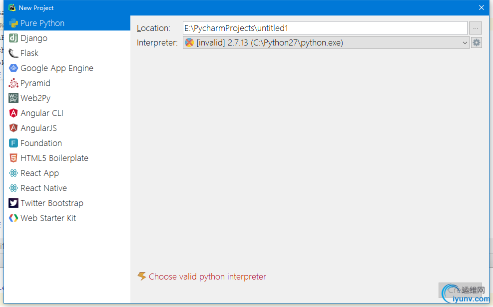Click the Web Starter Kit icon
Image resolution: width=493 pixels, height=307 pixels.
(x=13, y=218)
